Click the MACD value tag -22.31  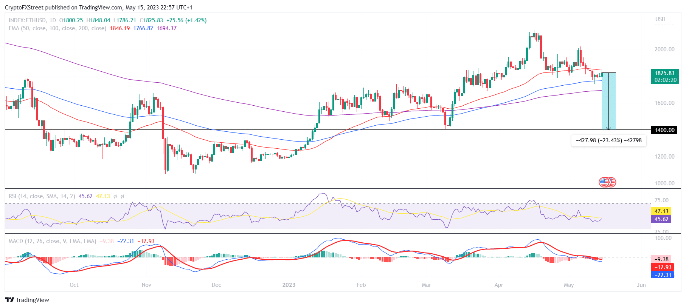[662, 275]
